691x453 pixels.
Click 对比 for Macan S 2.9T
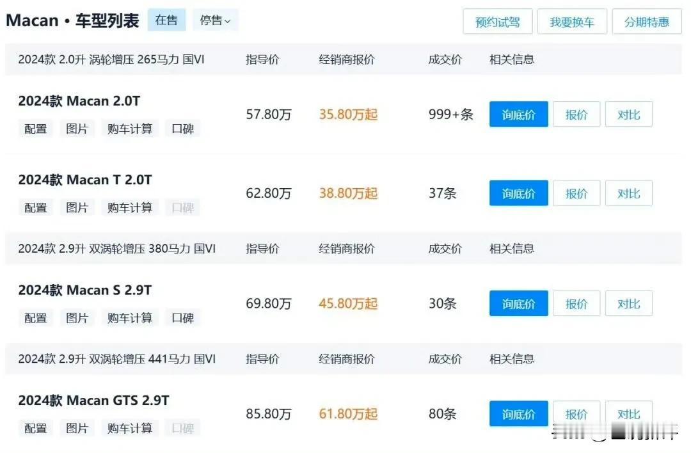628,304
